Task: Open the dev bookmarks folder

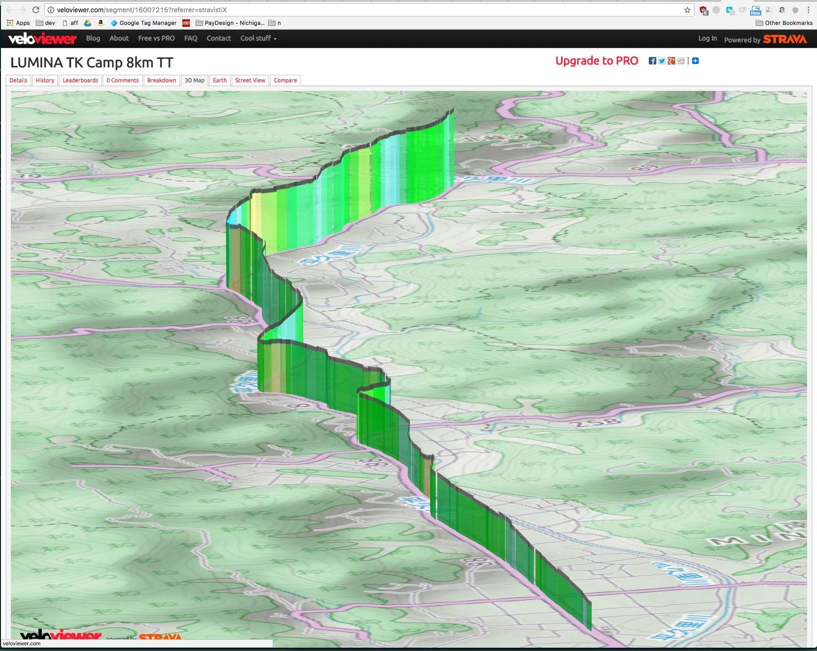Action: pos(46,23)
